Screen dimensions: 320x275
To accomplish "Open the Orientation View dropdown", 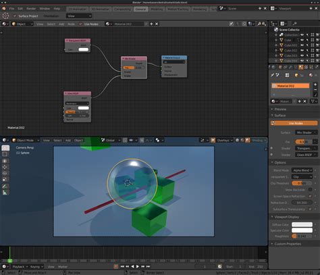I will coord(79,16).
